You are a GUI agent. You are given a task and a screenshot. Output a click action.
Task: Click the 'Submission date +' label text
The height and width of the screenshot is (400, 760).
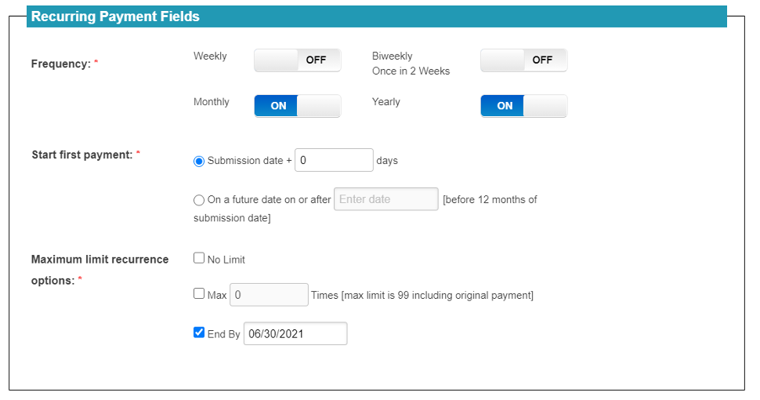(x=250, y=161)
